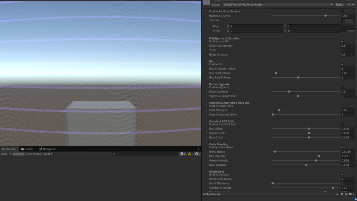
Task: Click the Bulge Strength value field
Action: [348, 55]
